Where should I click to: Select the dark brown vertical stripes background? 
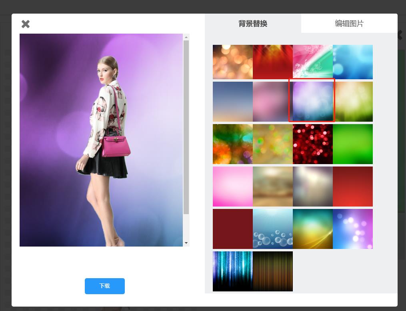pyautogui.click(x=273, y=271)
